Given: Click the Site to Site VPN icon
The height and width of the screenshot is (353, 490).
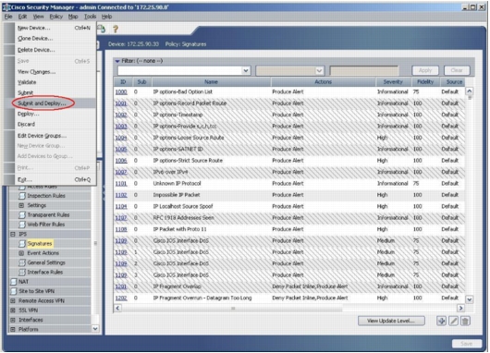Looking at the screenshot, I should pyautogui.click(x=14, y=291).
